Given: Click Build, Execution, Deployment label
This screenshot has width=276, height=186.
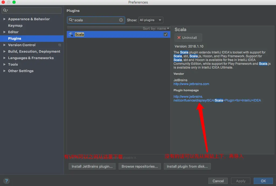Looking at the screenshot, I should [x=34, y=52].
